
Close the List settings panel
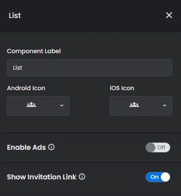(x=169, y=15)
